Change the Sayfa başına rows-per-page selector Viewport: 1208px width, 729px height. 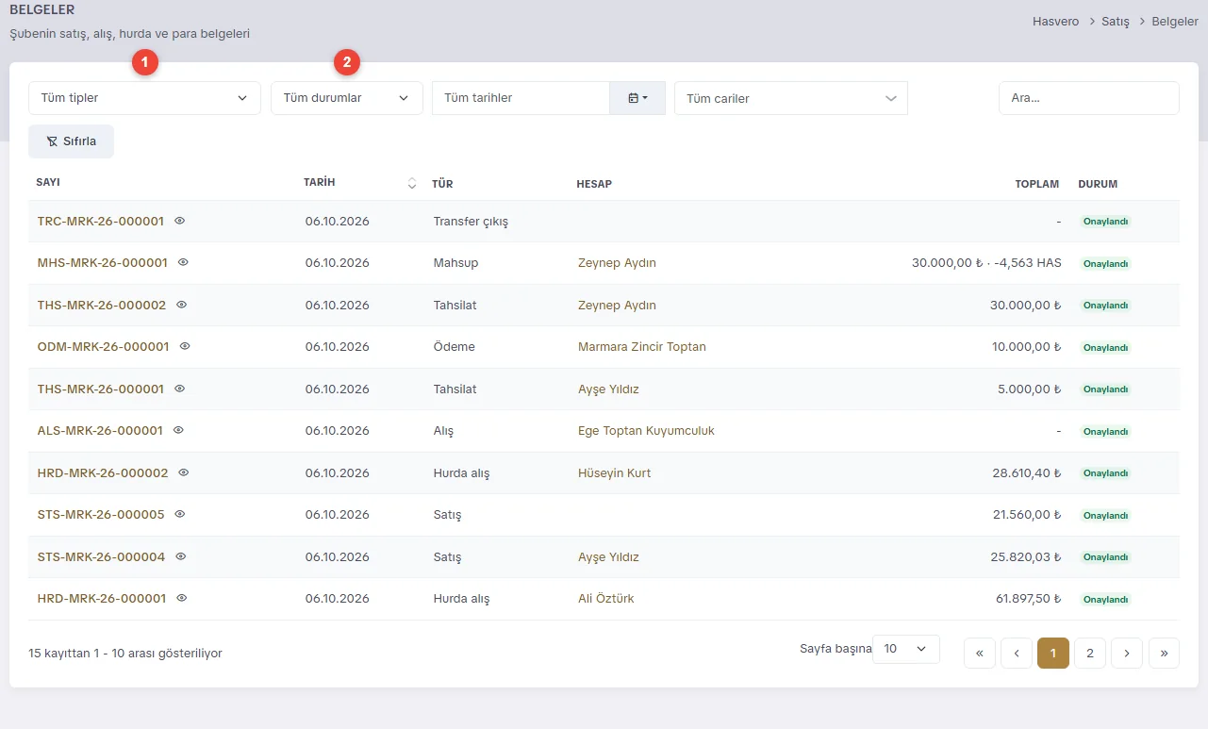(x=906, y=649)
